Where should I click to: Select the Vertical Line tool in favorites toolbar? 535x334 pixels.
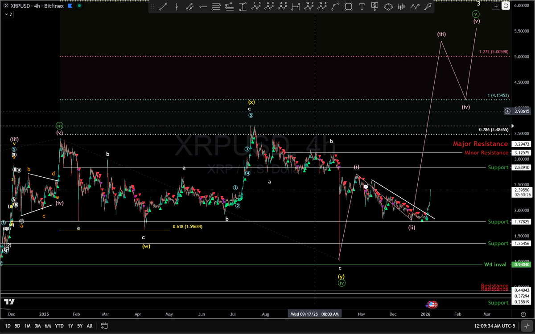[x=177, y=7]
